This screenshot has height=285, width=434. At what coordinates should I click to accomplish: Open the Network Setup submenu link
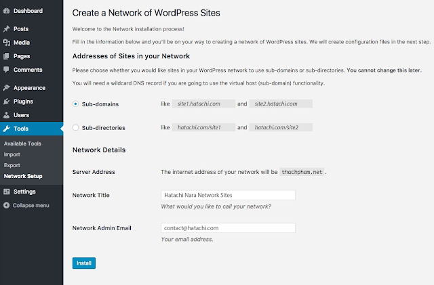tap(23, 176)
